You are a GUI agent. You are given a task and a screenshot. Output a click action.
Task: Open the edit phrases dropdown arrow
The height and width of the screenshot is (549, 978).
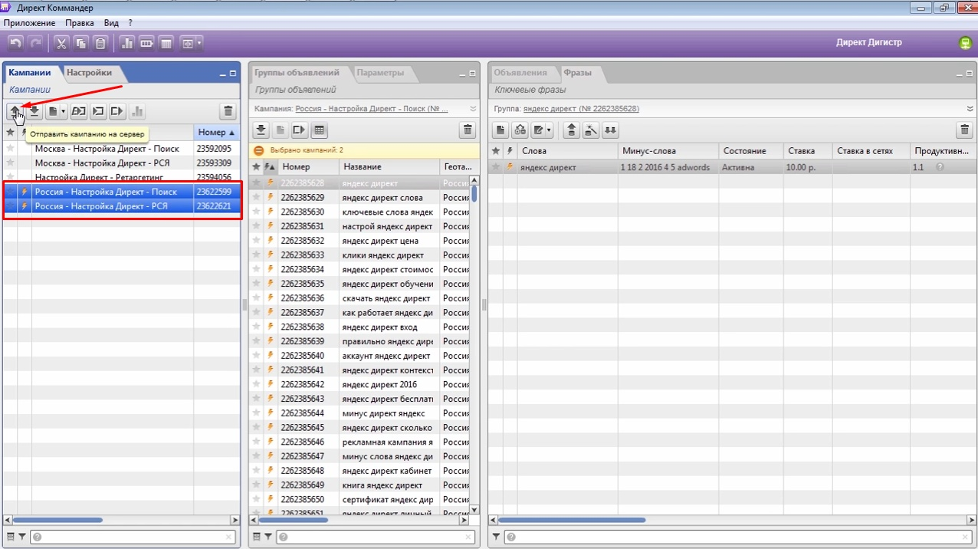pos(550,130)
